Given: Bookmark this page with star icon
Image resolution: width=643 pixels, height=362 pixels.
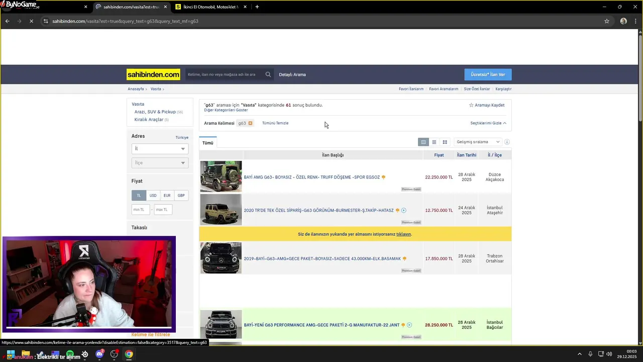Looking at the screenshot, I should click(607, 21).
